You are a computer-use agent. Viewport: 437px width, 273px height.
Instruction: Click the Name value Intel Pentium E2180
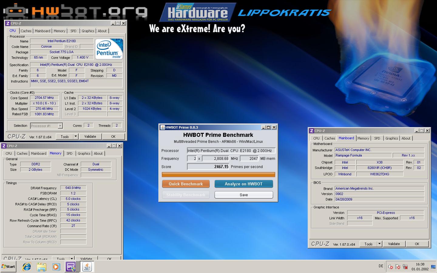click(62, 41)
